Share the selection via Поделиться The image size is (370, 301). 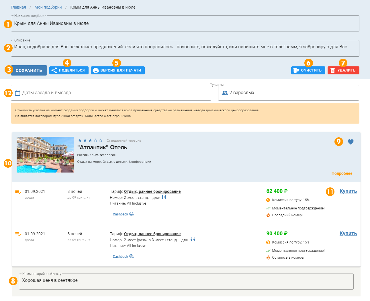[69, 70]
